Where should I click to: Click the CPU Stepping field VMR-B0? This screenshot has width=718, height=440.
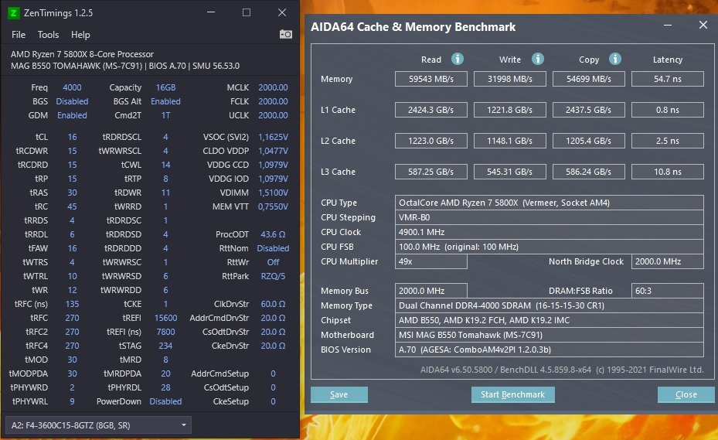pyautogui.click(x=549, y=217)
